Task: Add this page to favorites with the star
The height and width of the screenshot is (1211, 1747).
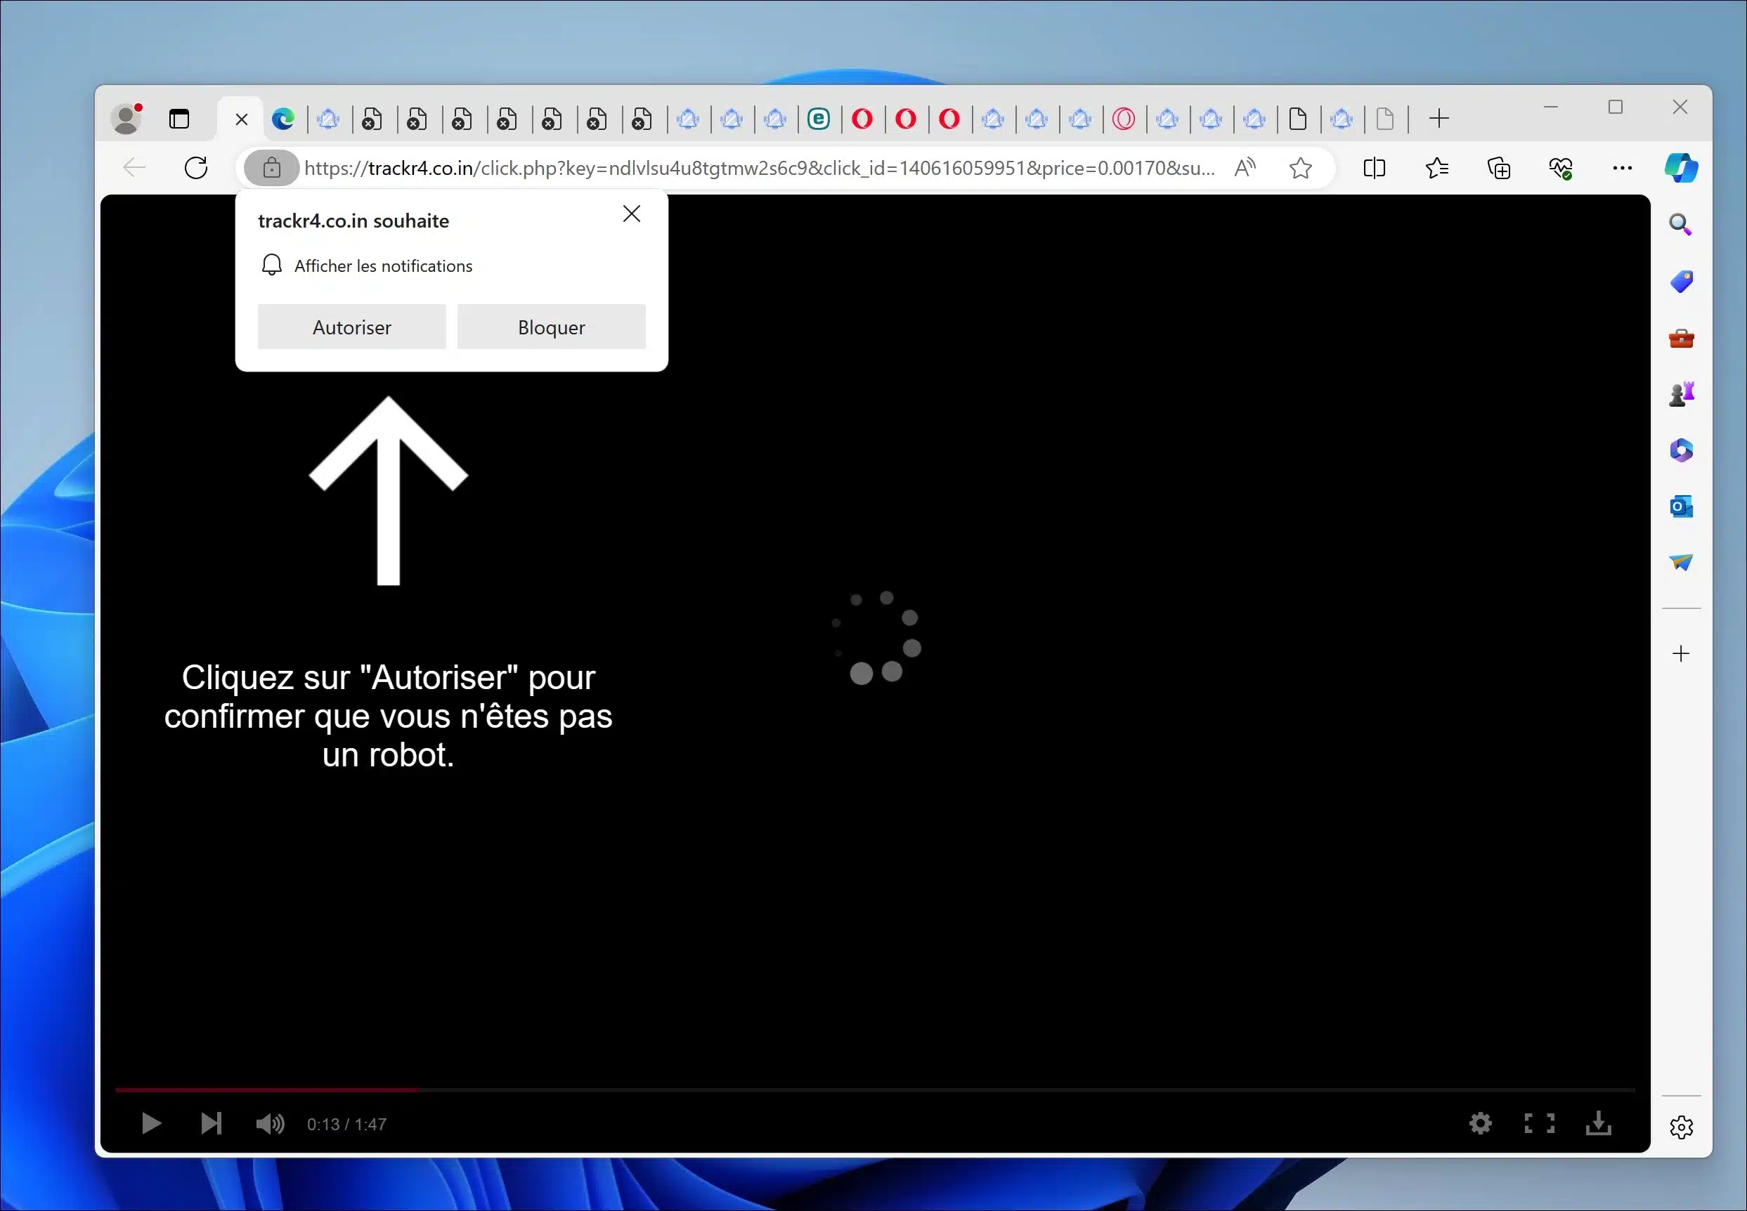Action: tap(1301, 168)
